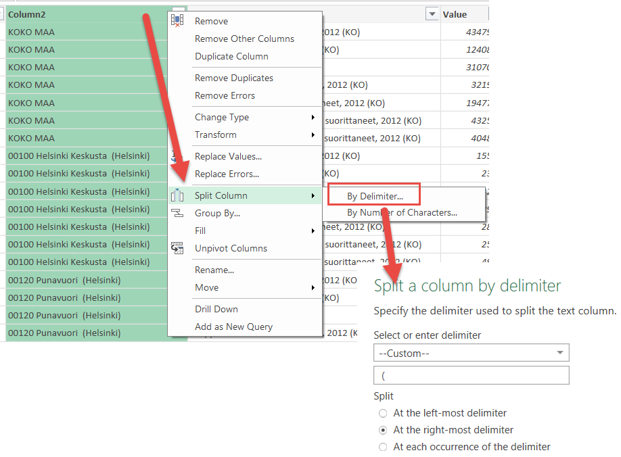The image size is (621, 457).
Task: Select 'At the right-most delimiter' radio option
Action: coord(384,430)
